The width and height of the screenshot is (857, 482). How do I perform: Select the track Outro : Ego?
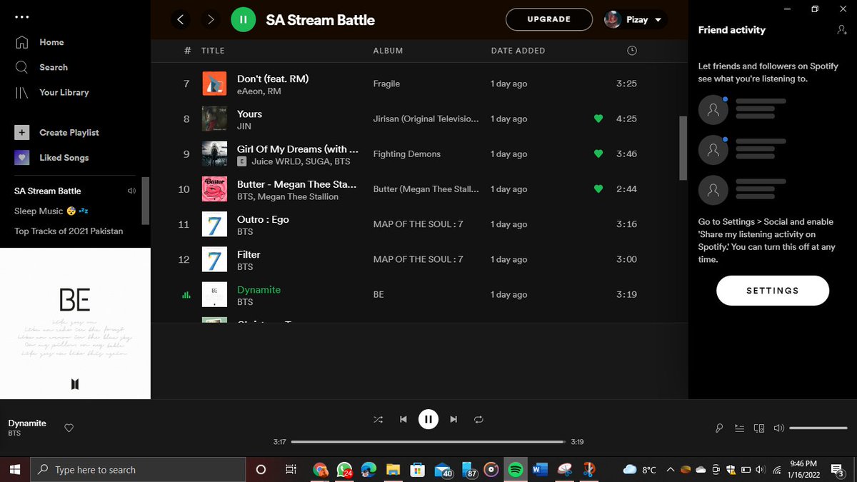[x=263, y=219]
